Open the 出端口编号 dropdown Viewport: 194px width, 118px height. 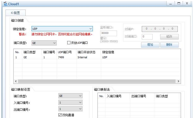(x=70, y=109)
